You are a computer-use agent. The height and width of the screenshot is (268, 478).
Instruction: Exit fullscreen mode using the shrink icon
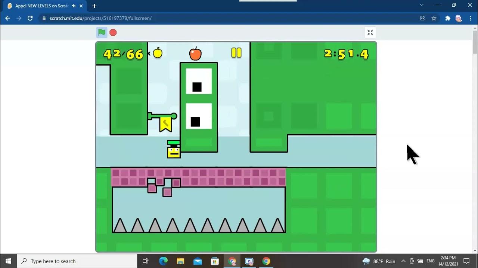[370, 32]
